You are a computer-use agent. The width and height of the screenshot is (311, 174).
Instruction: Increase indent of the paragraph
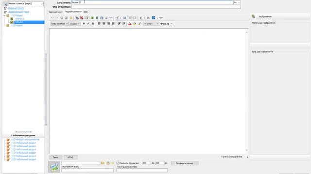coord(124,24)
